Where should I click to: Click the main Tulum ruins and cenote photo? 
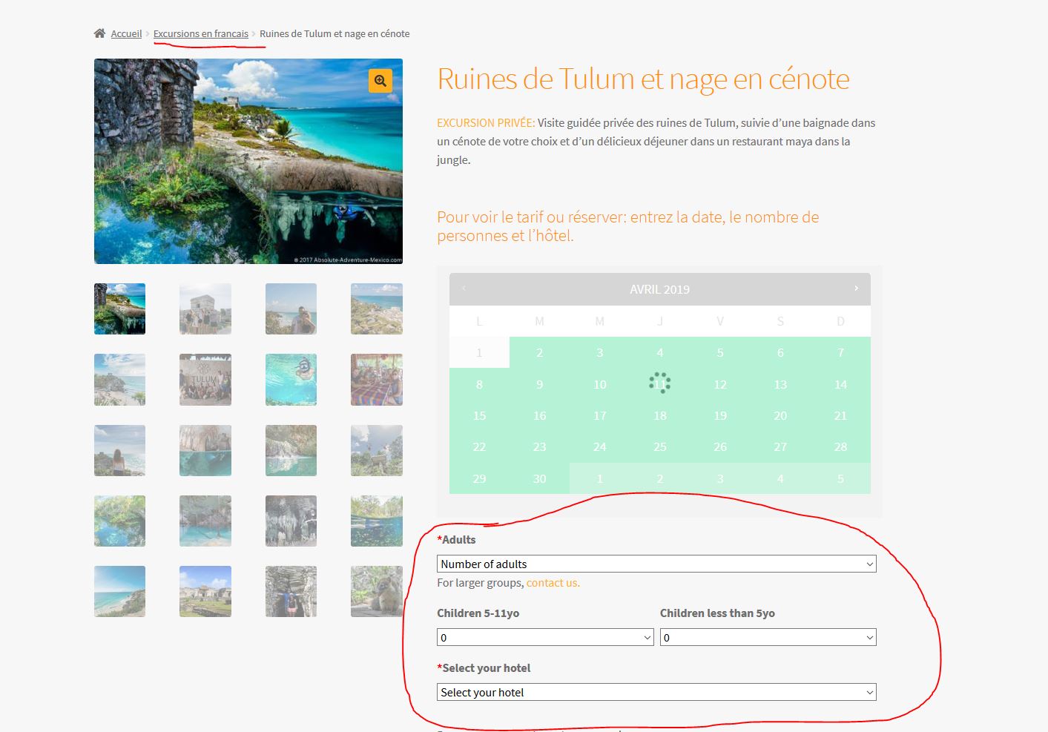[248, 161]
